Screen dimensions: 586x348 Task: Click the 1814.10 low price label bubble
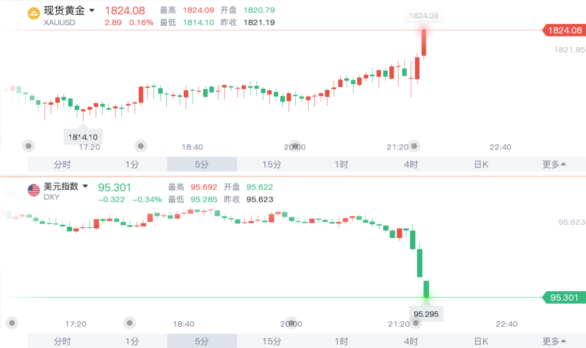point(83,137)
